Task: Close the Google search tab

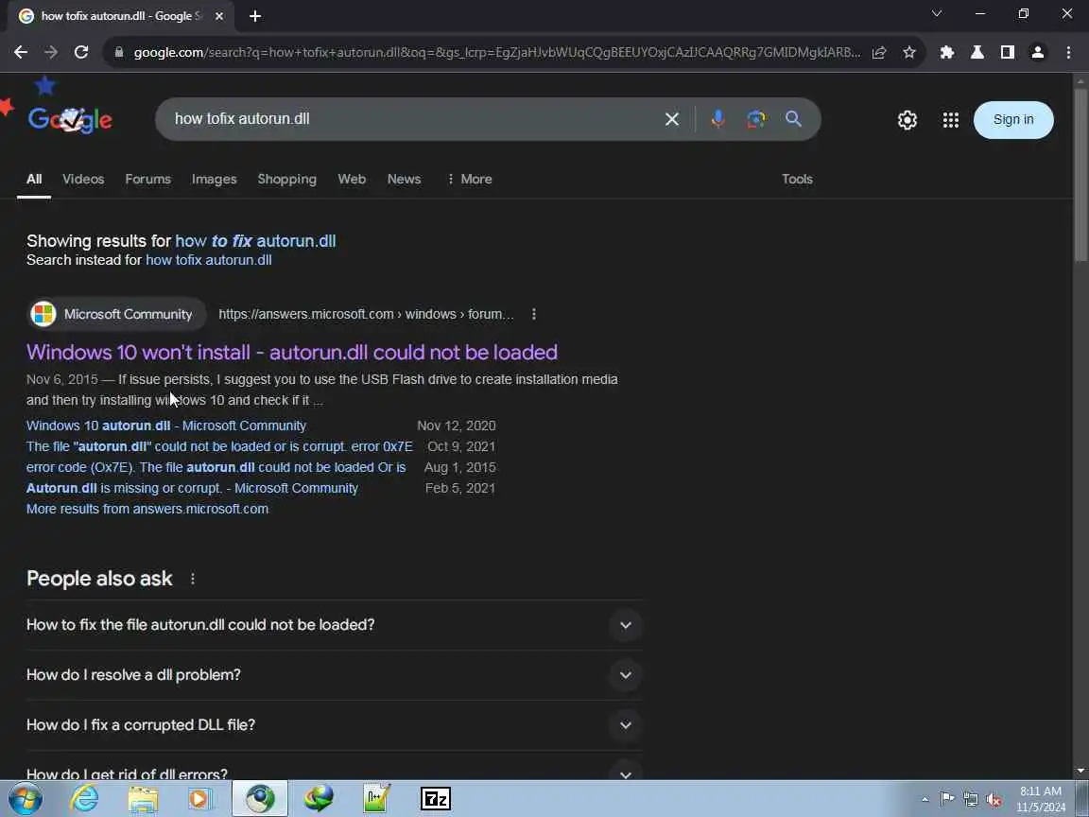Action: pos(218,16)
